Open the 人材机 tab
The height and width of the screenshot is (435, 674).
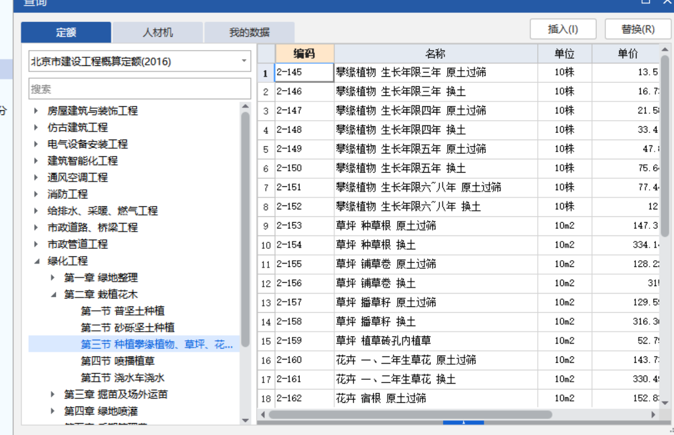(157, 32)
